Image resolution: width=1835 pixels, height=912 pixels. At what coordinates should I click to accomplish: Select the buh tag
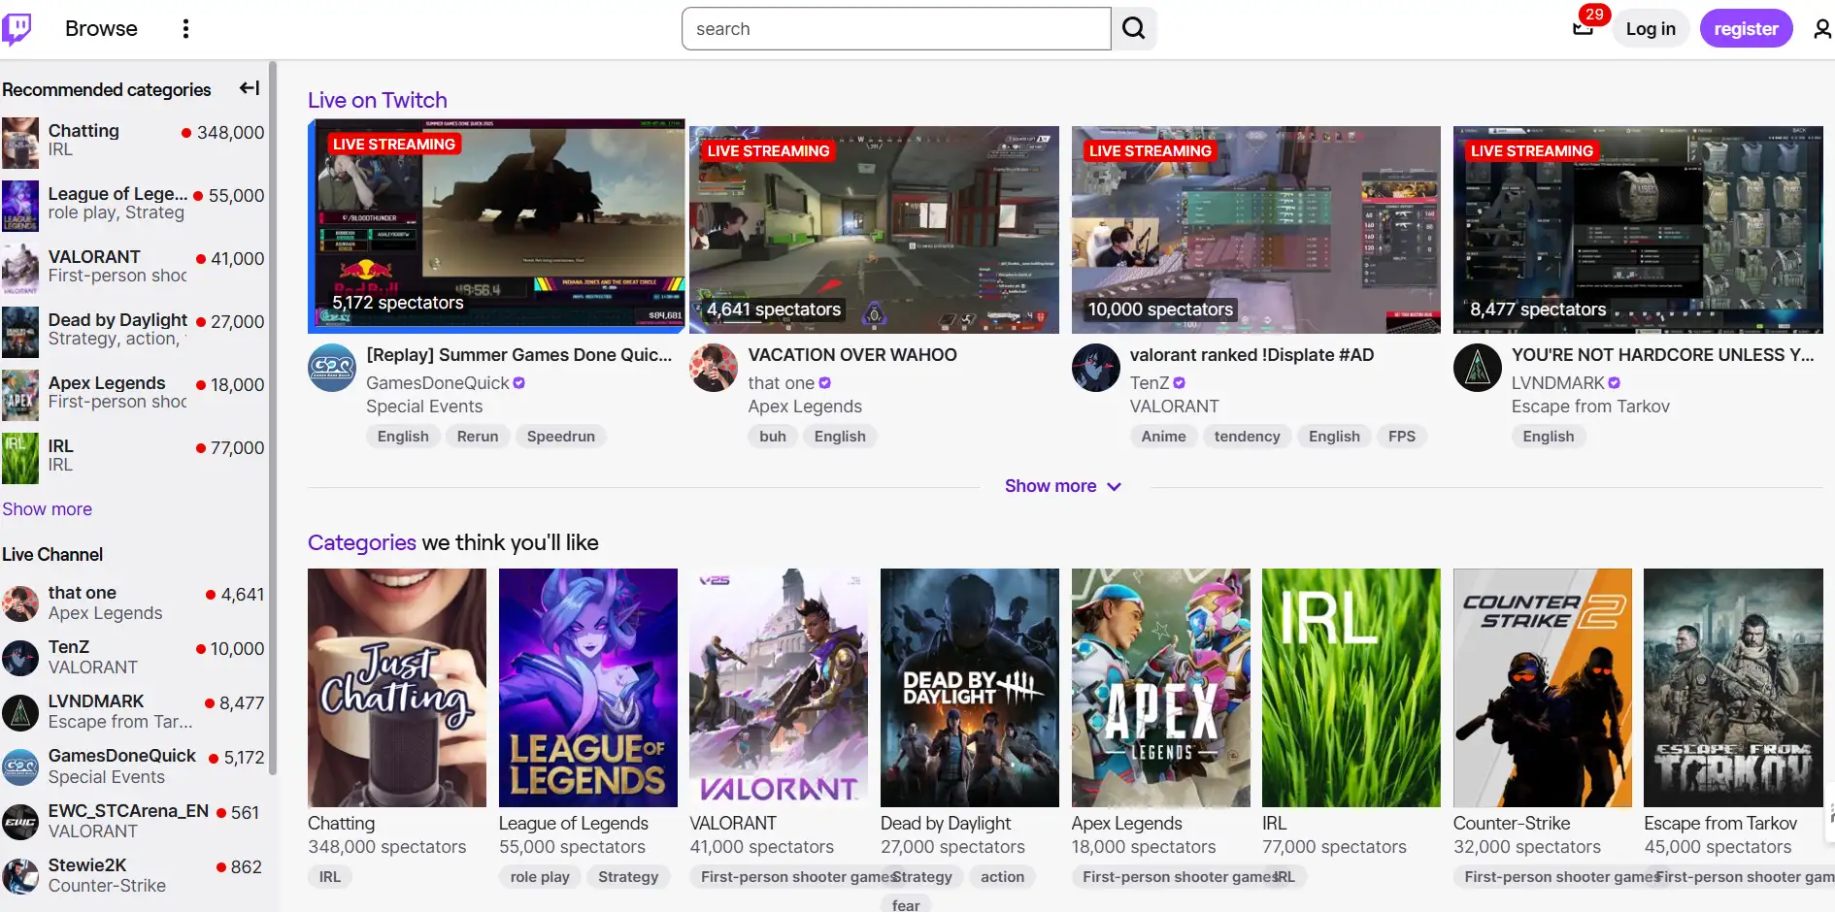click(x=773, y=437)
